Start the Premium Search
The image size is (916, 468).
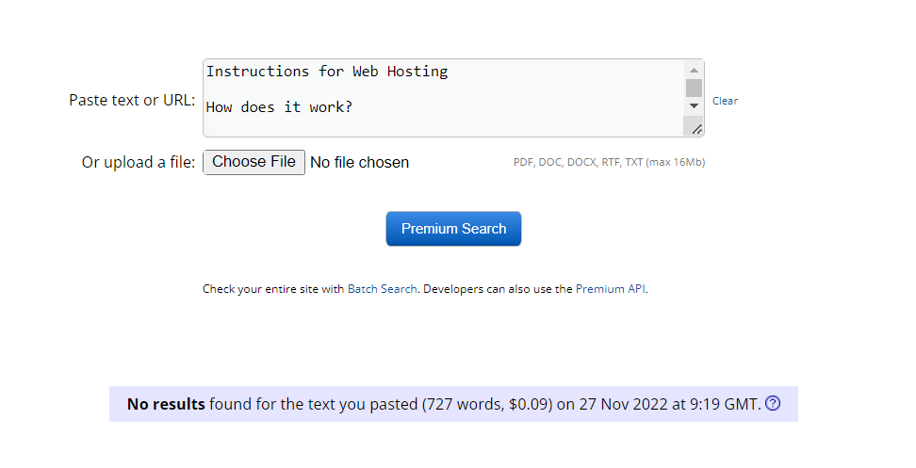453,229
